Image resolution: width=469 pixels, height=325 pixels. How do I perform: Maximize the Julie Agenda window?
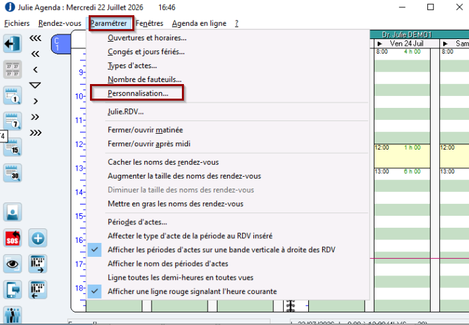click(x=431, y=7)
